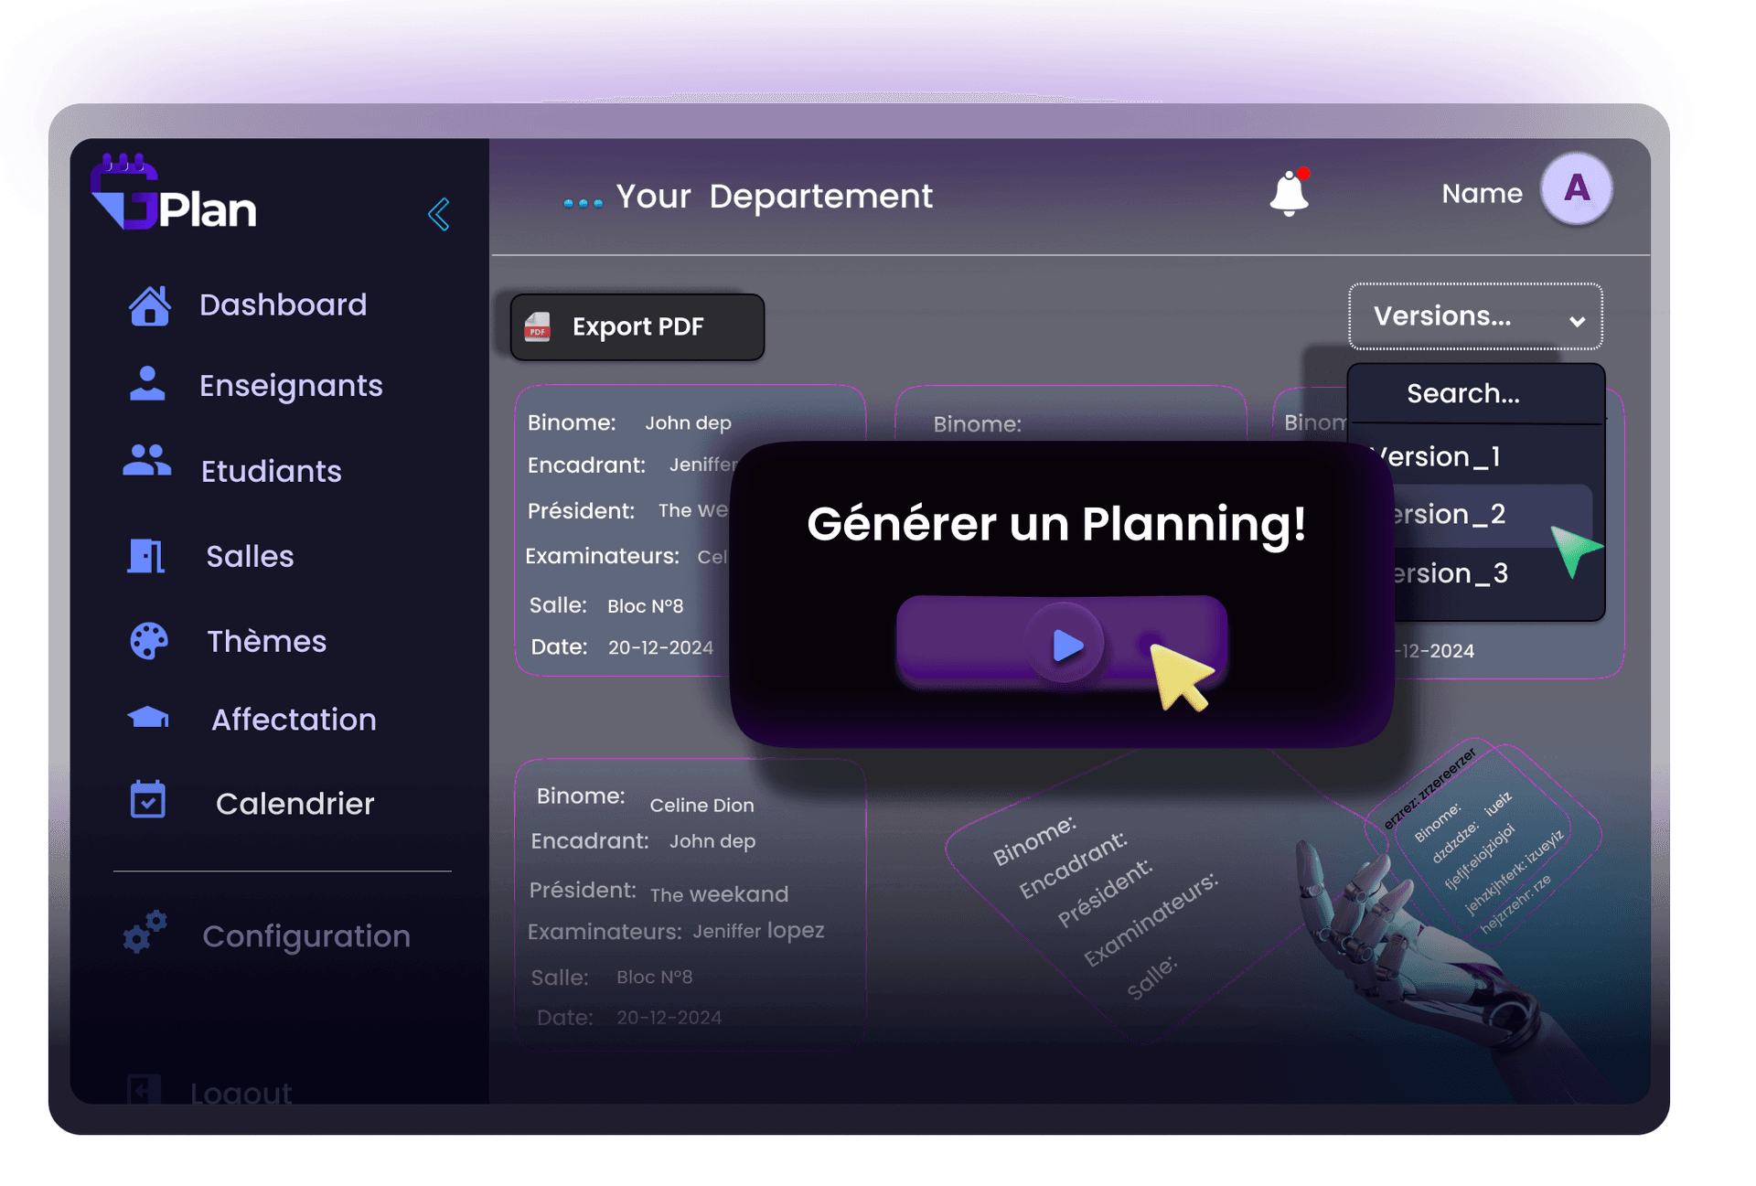Click the Export PDF button

pos(636,326)
